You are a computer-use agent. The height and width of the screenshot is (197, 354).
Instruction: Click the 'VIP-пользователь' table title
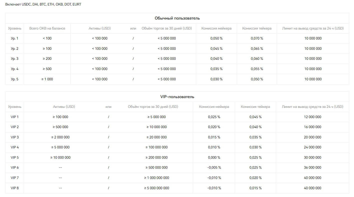[177, 97]
